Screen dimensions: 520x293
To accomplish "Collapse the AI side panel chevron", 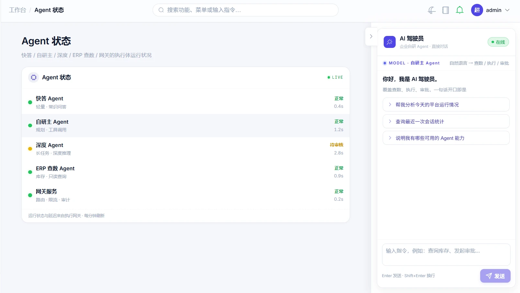I will (x=371, y=37).
